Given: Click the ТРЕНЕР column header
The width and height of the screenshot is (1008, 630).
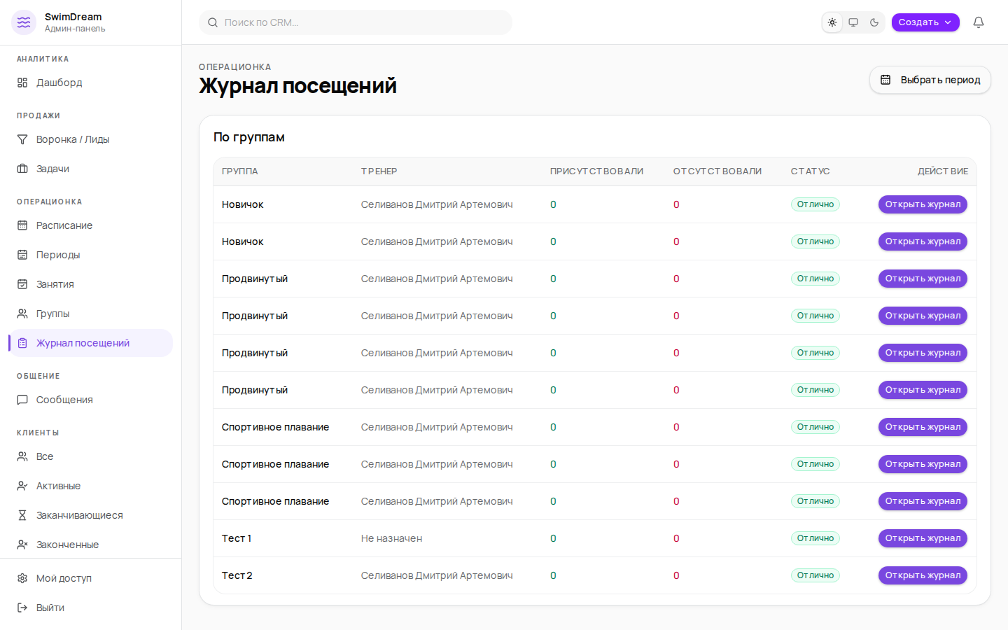Looking at the screenshot, I should 379,171.
